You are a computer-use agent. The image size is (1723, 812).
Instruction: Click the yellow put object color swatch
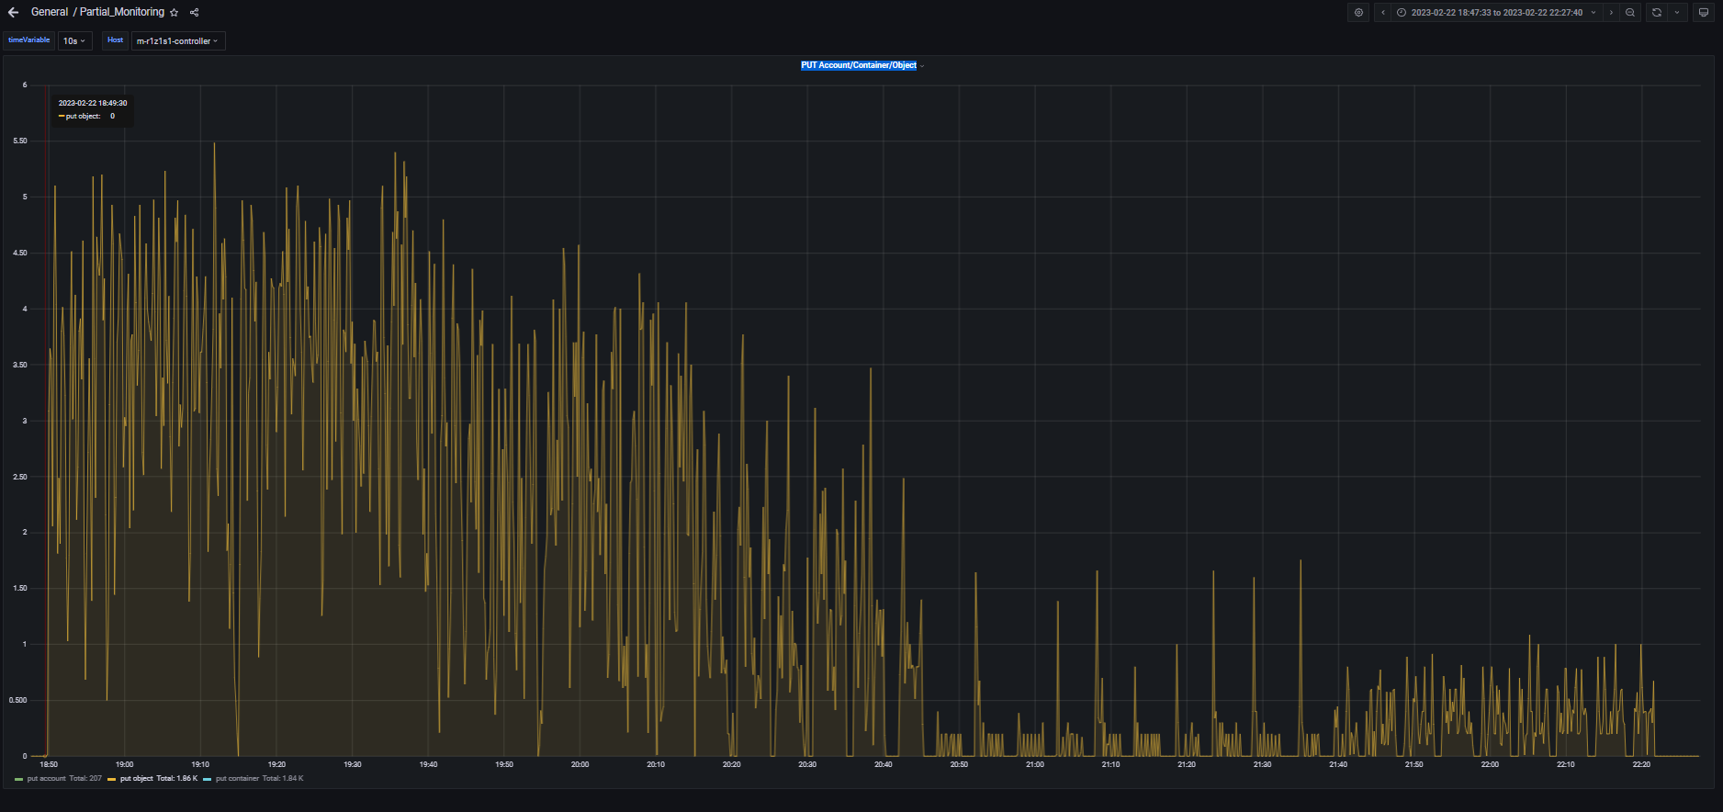pyautogui.click(x=112, y=779)
